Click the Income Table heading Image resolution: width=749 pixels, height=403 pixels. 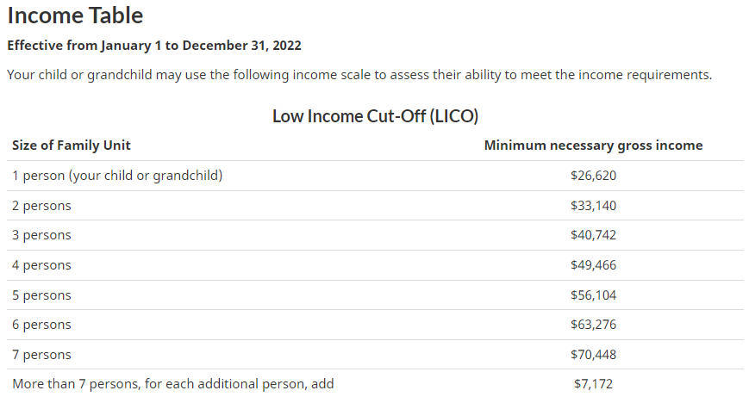(75, 15)
